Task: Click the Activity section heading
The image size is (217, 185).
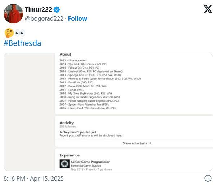Action: pyautogui.click(x=67, y=123)
